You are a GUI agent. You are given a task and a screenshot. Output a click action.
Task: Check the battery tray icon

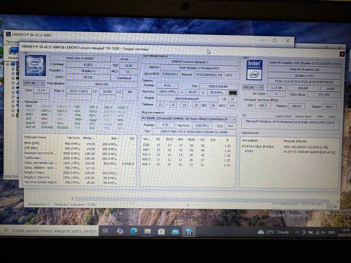310,232
